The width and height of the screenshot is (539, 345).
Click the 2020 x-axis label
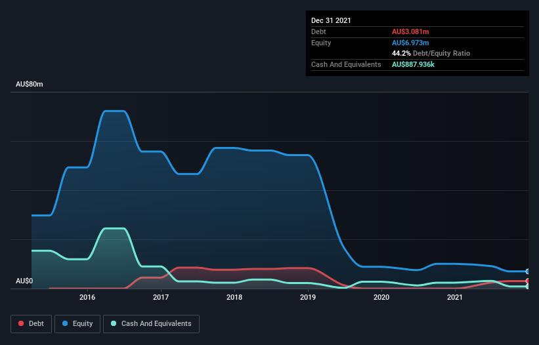pyautogui.click(x=381, y=297)
